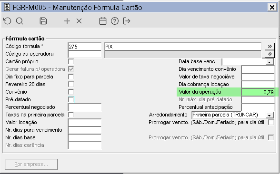The width and height of the screenshot is (280, 174).
Task: Open lookup button beside operadora description
Action: 270,54
